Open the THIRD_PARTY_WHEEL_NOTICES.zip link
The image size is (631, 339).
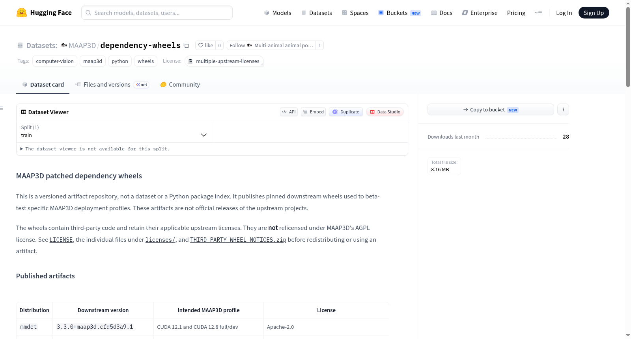coord(238,240)
